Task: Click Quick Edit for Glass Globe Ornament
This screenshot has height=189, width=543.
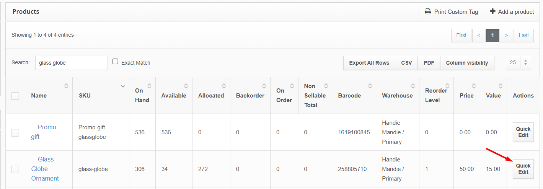Action: [x=523, y=169]
